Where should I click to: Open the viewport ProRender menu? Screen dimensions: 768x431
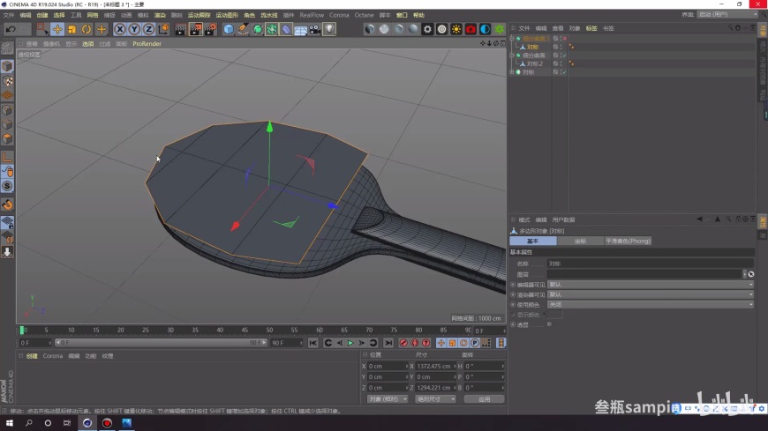coord(147,43)
